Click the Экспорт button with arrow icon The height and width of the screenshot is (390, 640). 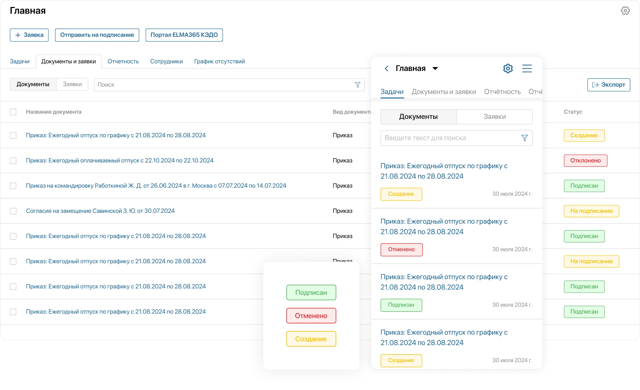click(x=608, y=85)
